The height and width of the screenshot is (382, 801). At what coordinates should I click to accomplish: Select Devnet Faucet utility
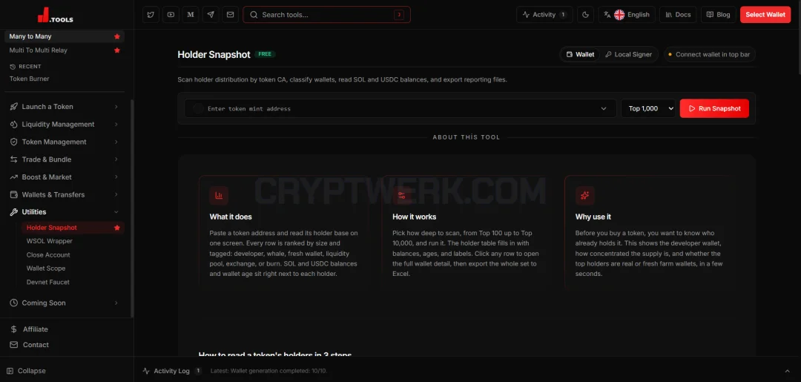coord(48,282)
